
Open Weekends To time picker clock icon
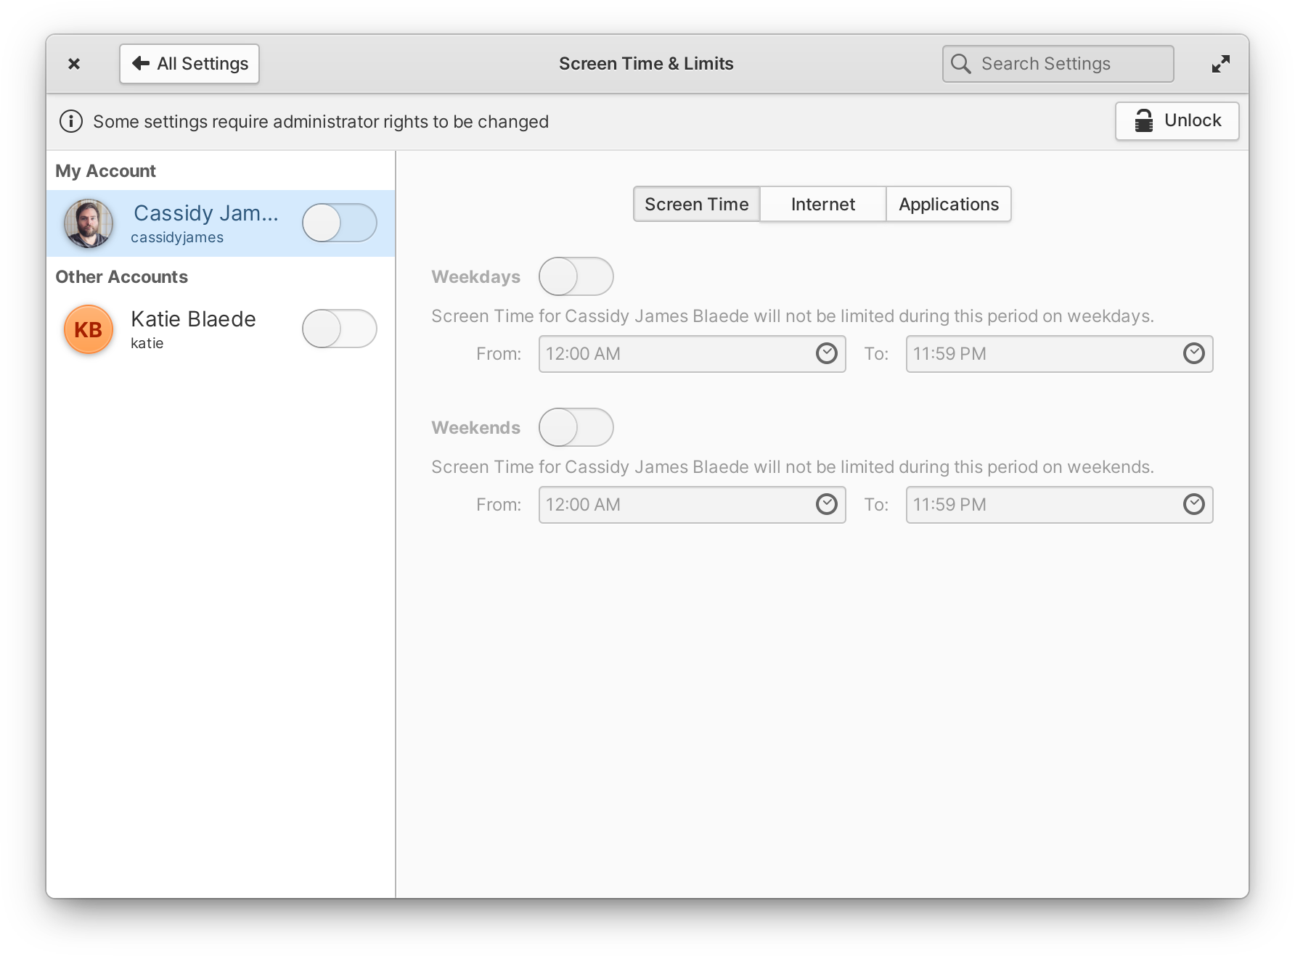(x=1194, y=504)
